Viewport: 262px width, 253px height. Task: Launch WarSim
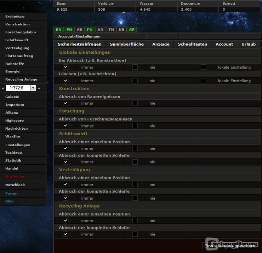tap(23, 136)
